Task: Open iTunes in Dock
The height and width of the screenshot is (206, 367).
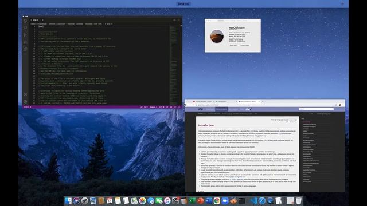Action: pos(167,201)
